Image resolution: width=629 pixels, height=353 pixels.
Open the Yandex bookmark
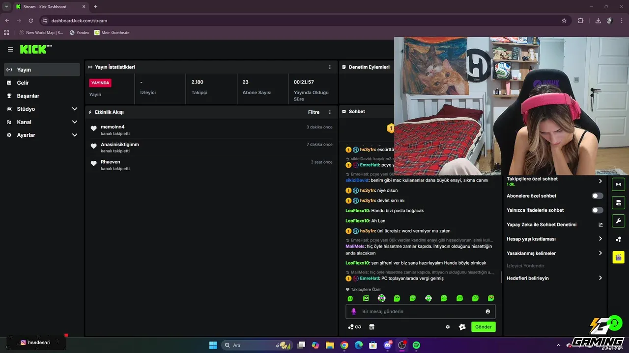click(79, 33)
